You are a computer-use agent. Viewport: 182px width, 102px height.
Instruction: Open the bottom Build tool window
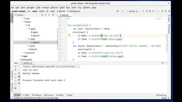click(x=69, y=95)
